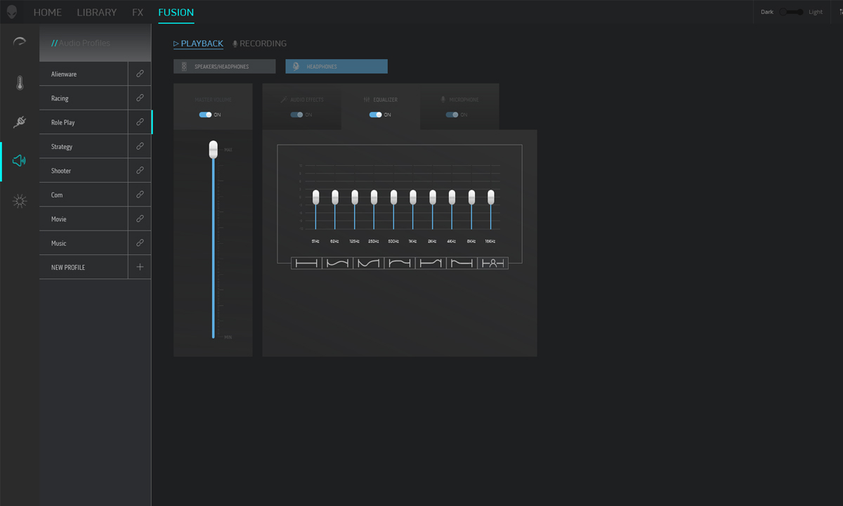843x506 pixels.
Task: Click the 62Hz equalizer slider handle
Action: [335, 197]
